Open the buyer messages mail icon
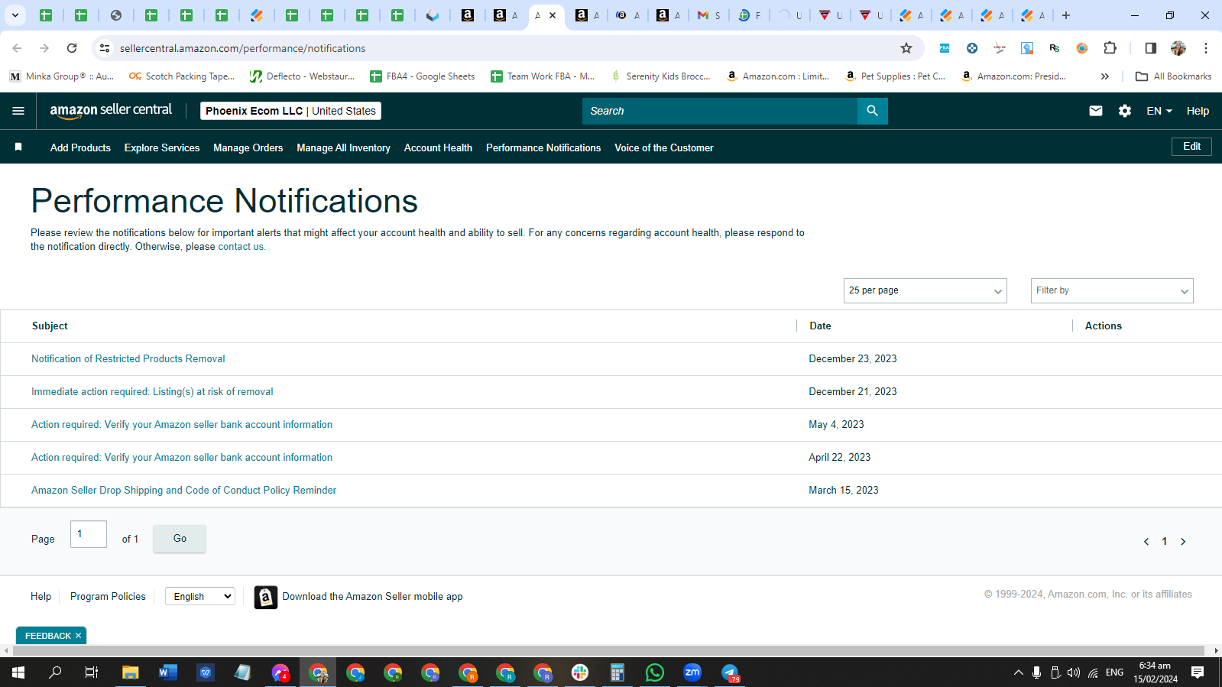 pos(1095,111)
